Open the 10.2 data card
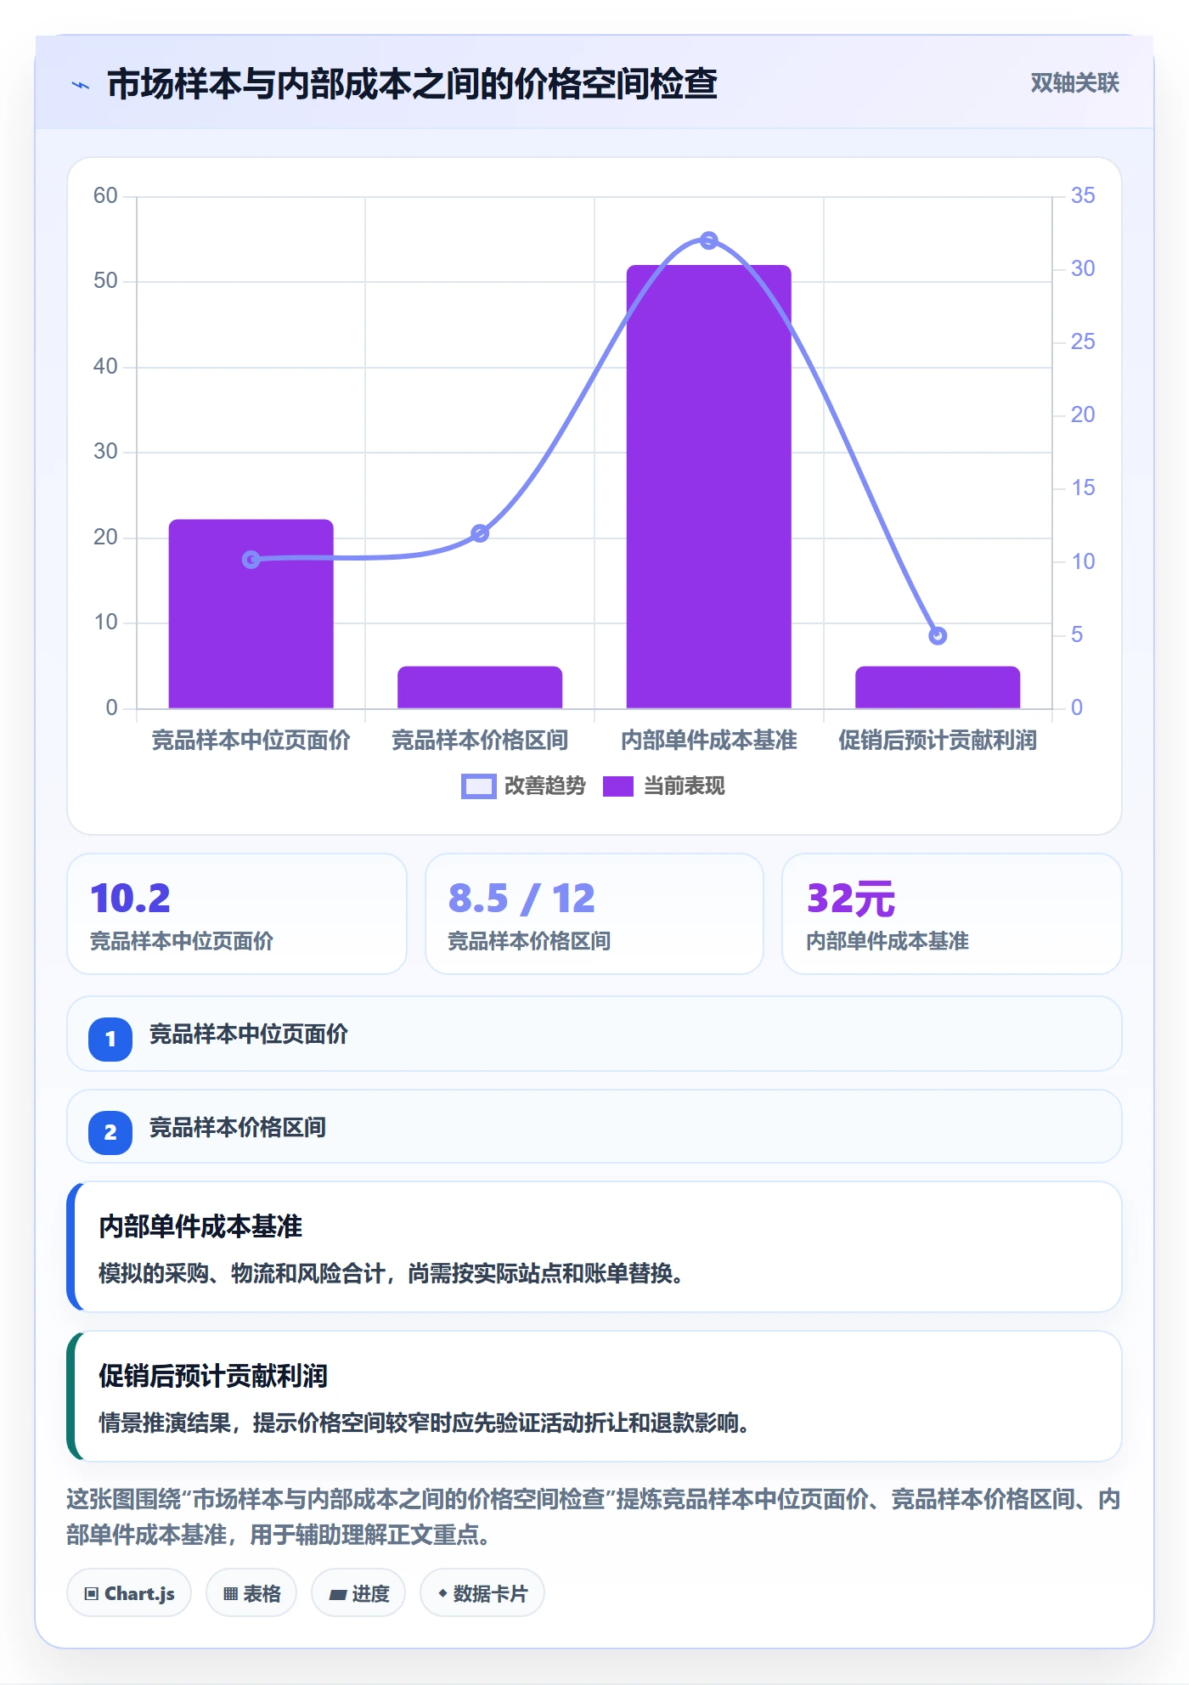Viewport: 1189px width, 1685px height. (237, 914)
